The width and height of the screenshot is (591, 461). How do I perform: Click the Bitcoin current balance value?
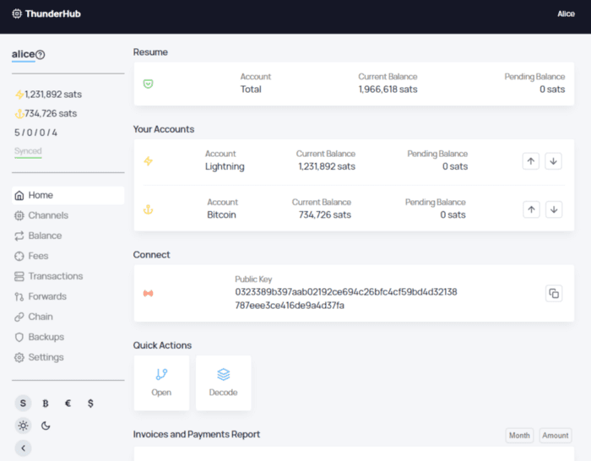[x=325, y=214]
